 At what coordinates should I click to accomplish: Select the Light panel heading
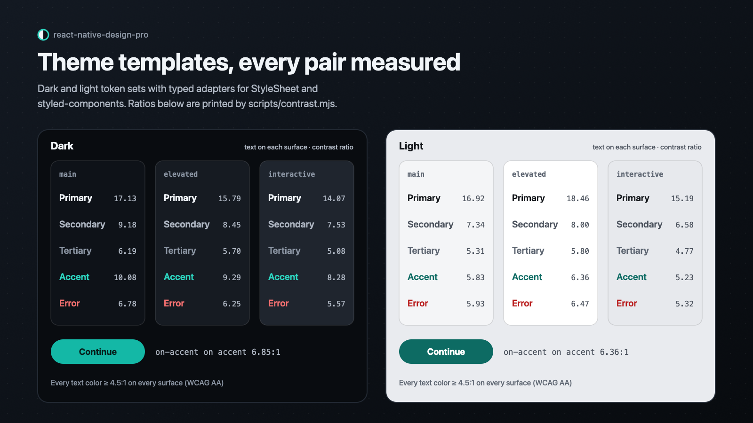411,146
